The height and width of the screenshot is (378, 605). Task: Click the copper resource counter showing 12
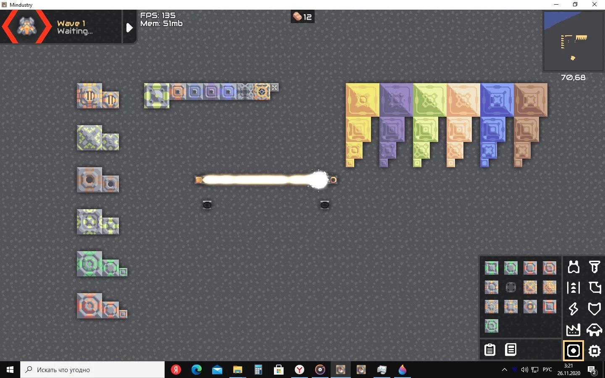click(x=302, y=17)
